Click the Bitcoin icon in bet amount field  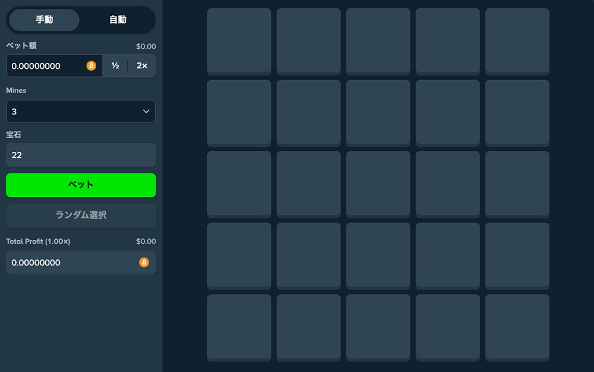(91, 66)
